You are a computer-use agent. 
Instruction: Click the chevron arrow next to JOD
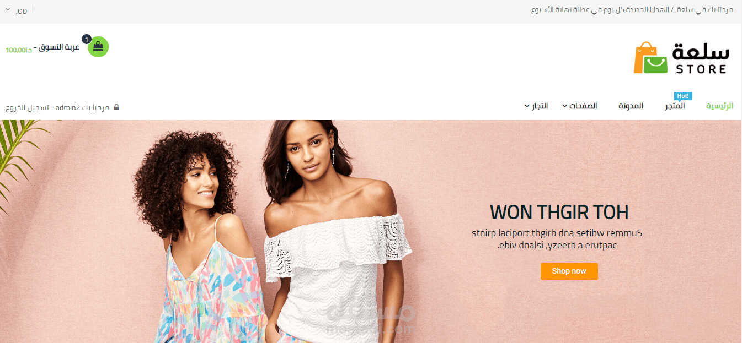point(8,10)
